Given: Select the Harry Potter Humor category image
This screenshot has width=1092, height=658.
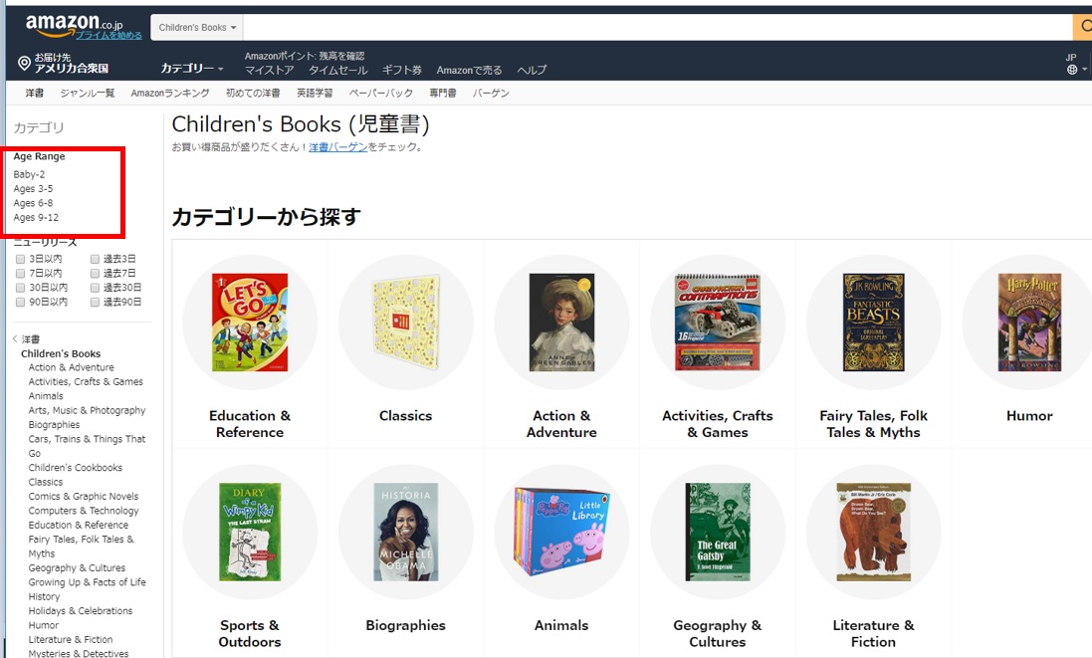Looking at the screenshot, I should click(1029, 323).
